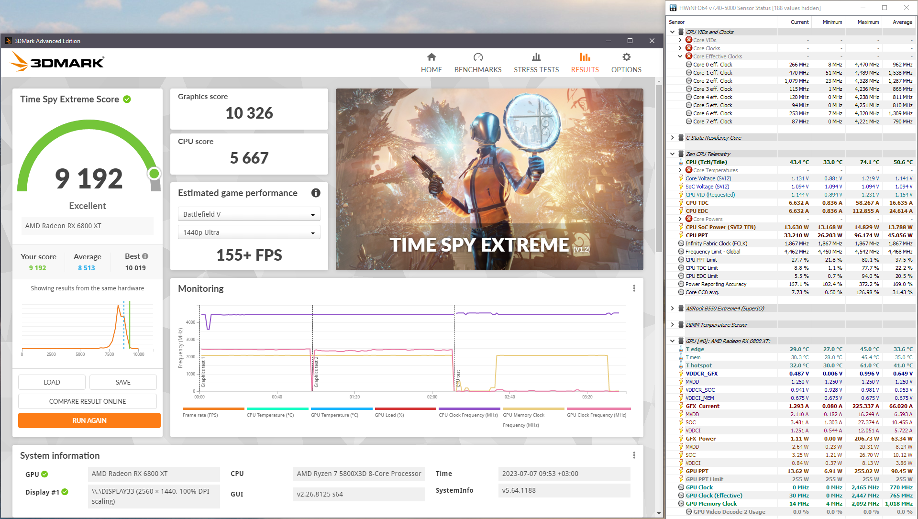The image size is (918, 519).
Task: Click the GPU verified check icon
Action: (x=44, y=474)
